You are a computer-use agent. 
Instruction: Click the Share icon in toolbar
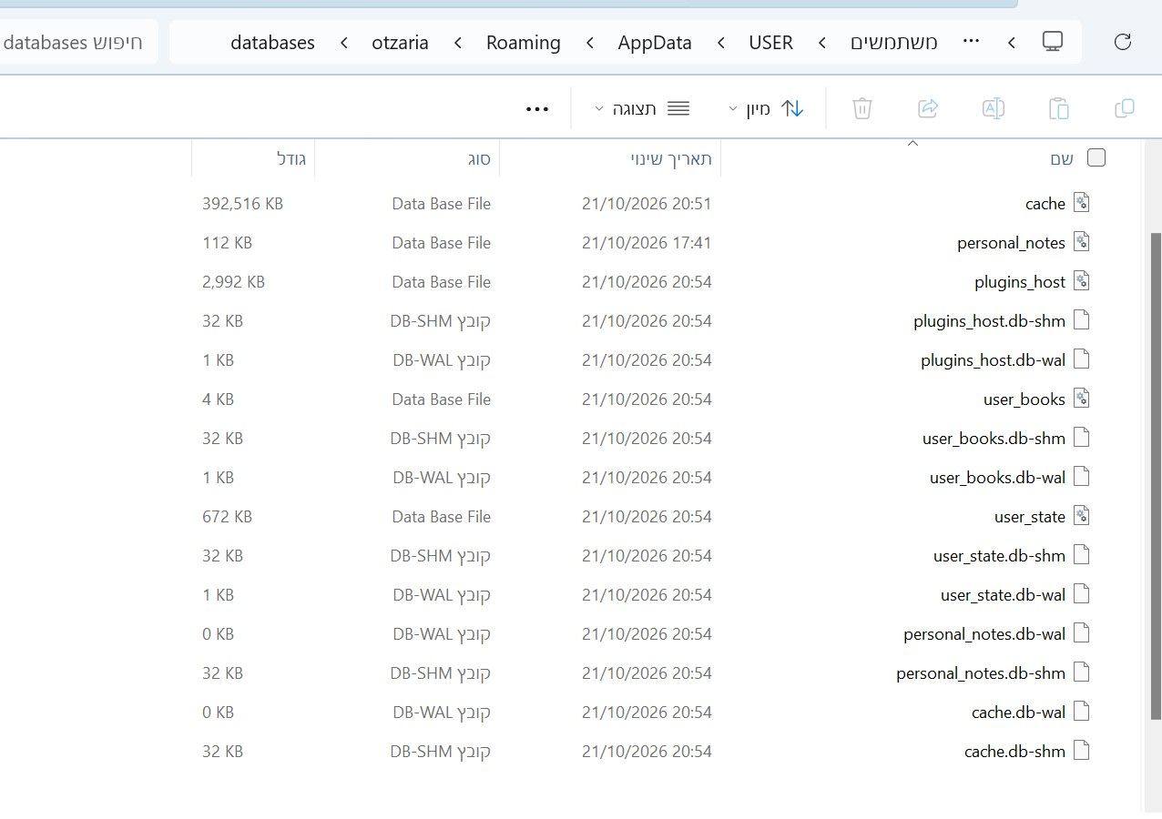pos(928,108)
